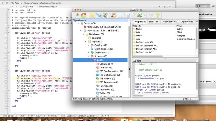
Task: Click the Create new object toolbar icon
Action: coord(99,15)
